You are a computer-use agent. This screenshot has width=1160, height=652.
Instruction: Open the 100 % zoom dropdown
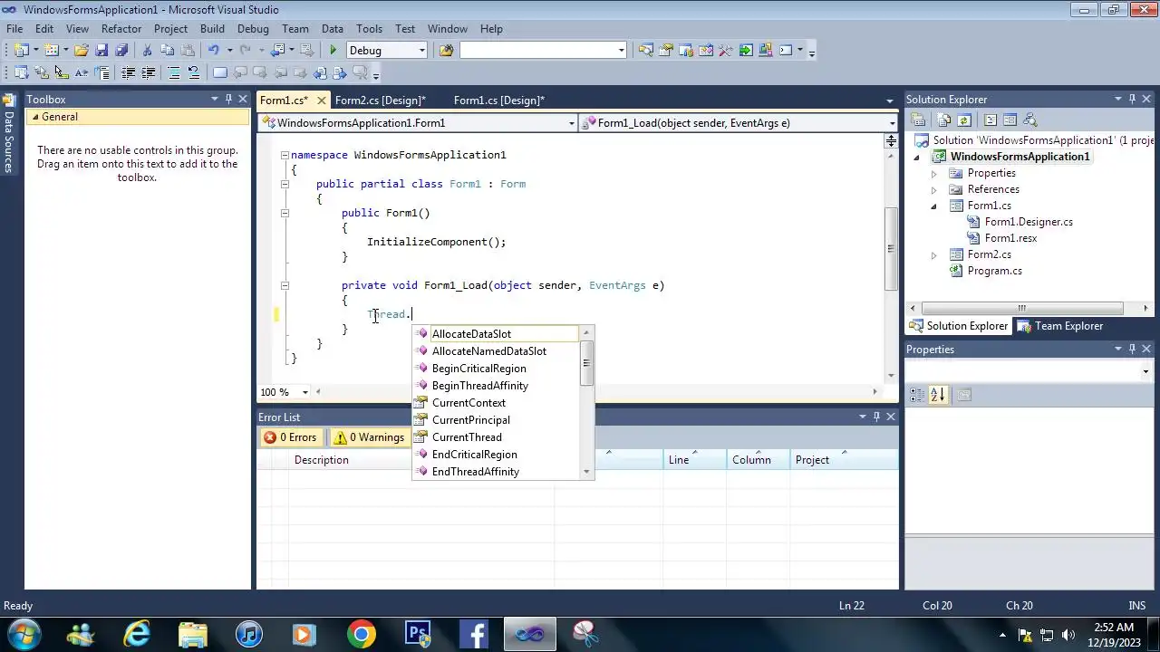pos(304,392)
